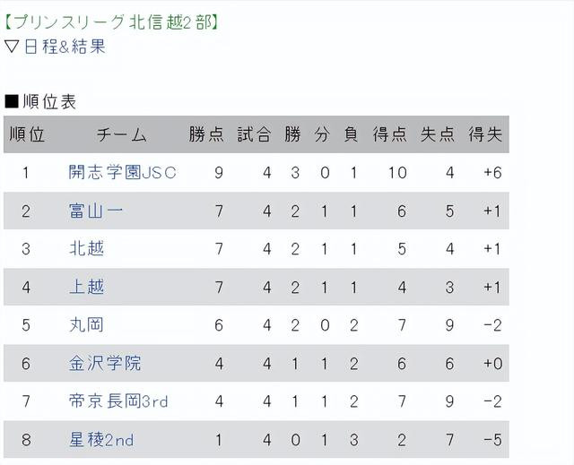This screenshot has height=465, width=574.
Task: Click the プリンスリーグ北信越2部 heading
Action: pyautogui.click(x=111, y=22)
